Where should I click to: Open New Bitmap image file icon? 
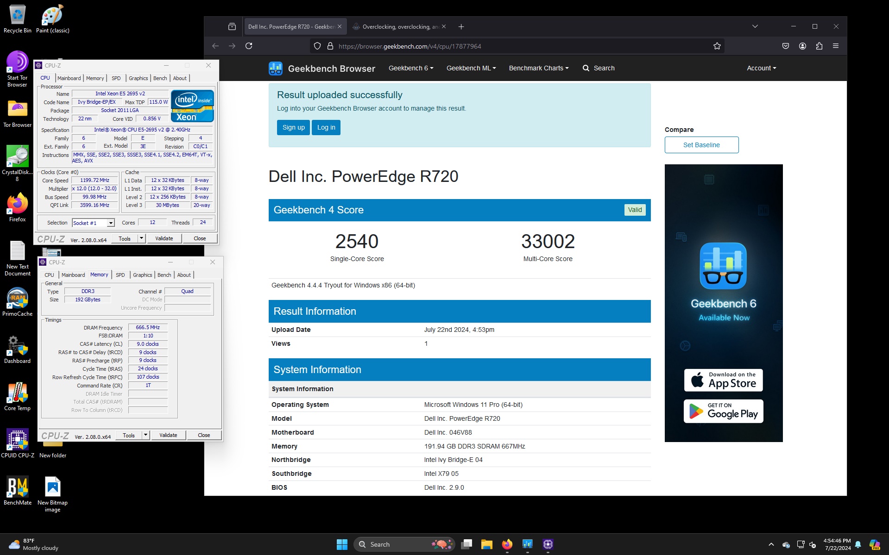coord(52,494)
